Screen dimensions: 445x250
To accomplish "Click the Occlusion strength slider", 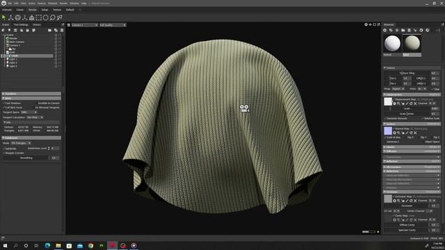I will pos(407,206).
